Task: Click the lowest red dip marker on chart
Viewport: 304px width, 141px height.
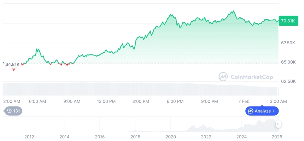Action: pyautogui.click(x=14, y=70)
